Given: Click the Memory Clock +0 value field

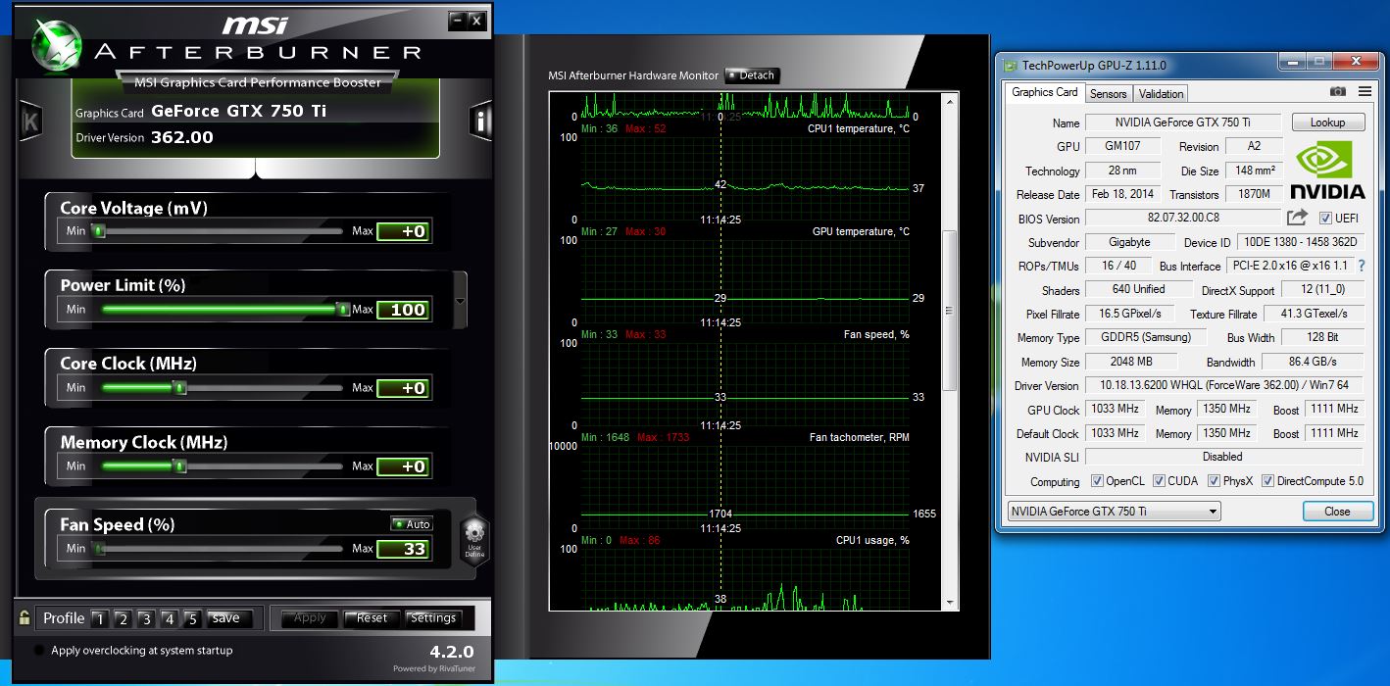Looking at the screenshot, I should [x=404, y=467].
